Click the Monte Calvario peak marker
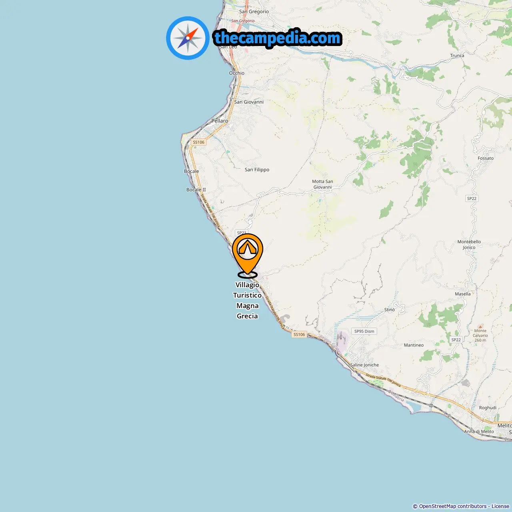 (480, 326)
